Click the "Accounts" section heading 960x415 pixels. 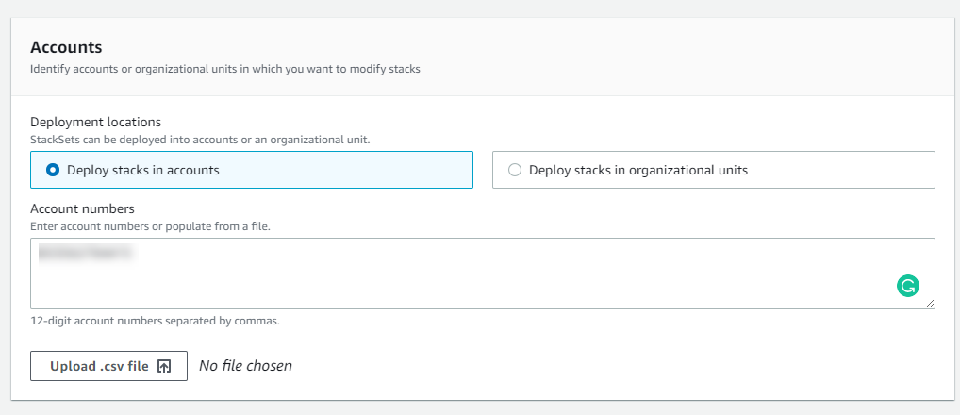pos(66,47)
